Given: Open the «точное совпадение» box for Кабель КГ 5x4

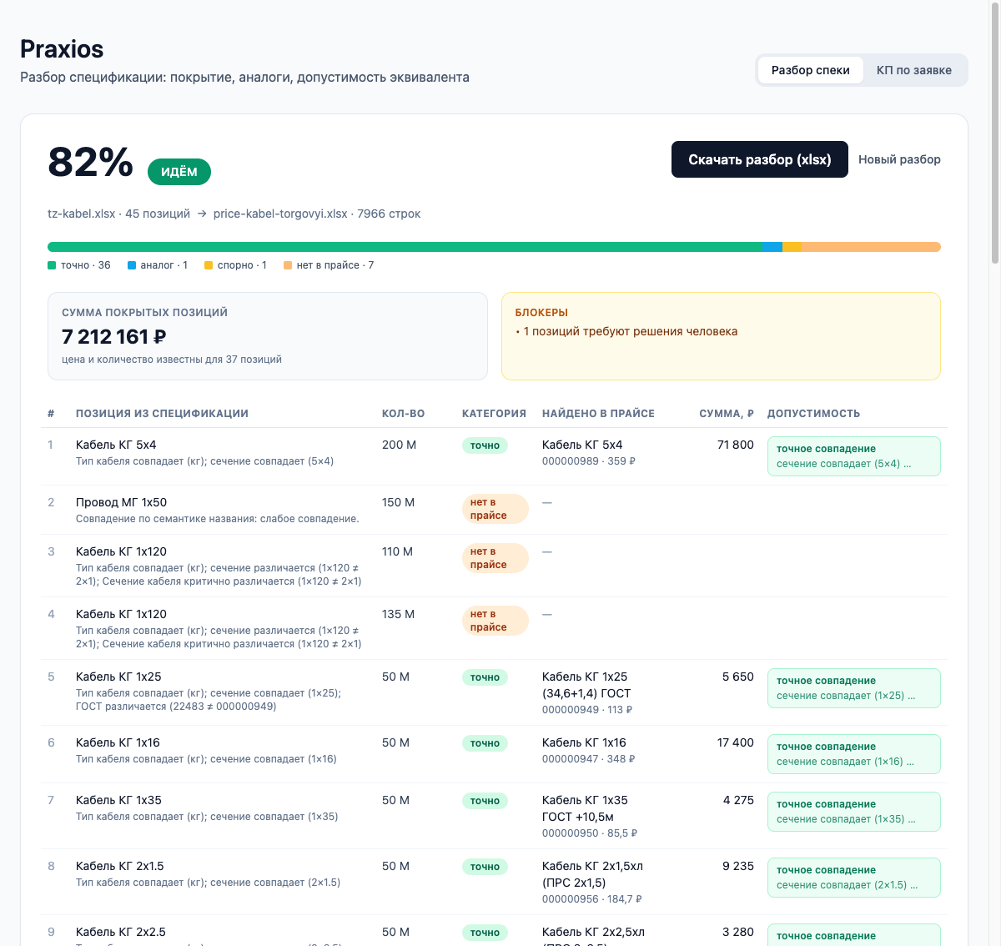Looking at the screenshot, I should click(853, 456).
